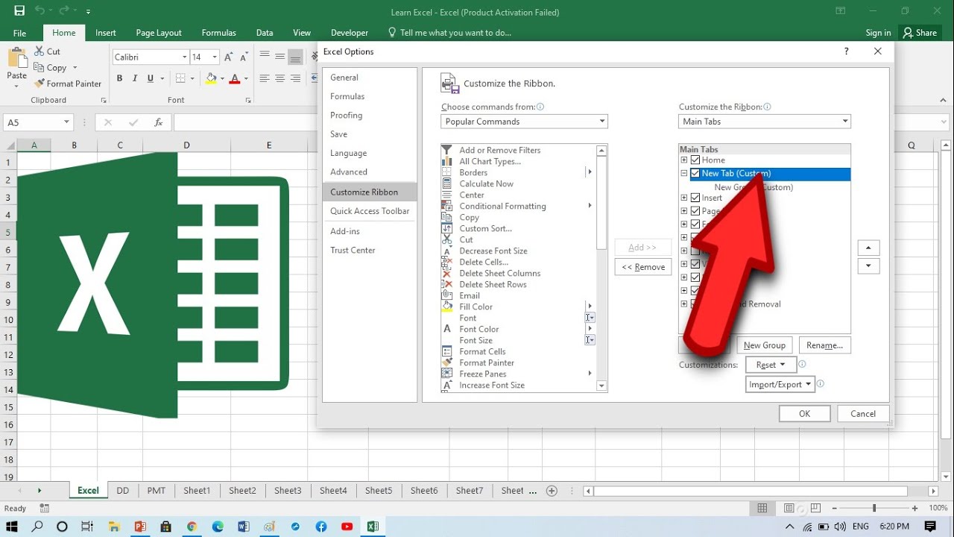Open the Reset customizations dropdown

point(771,365)
